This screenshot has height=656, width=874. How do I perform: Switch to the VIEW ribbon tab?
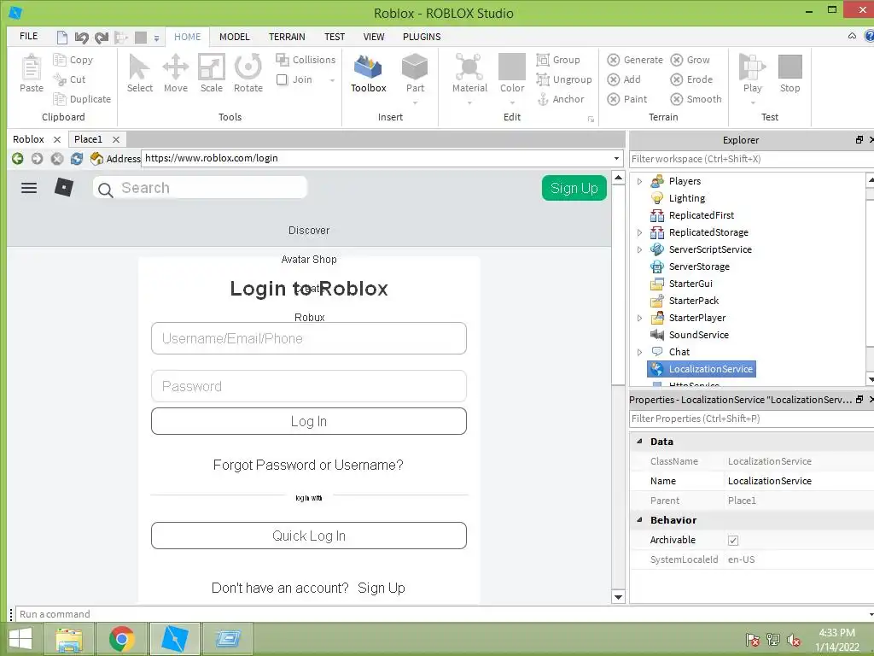click(x=374, y=37)
